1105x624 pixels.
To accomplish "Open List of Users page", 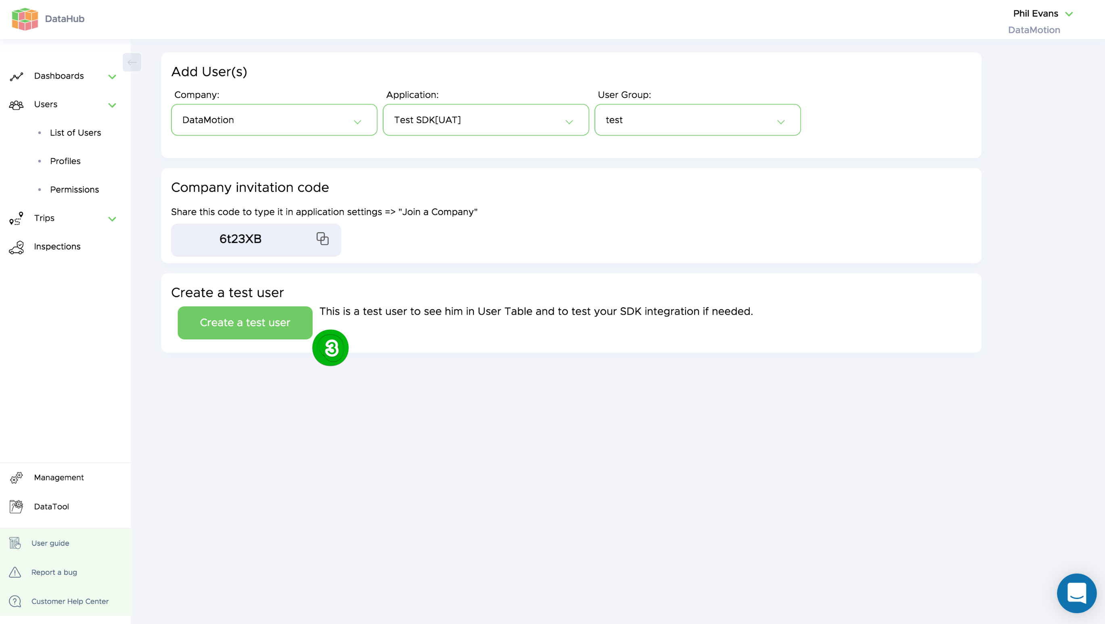I will coord(75,133).
